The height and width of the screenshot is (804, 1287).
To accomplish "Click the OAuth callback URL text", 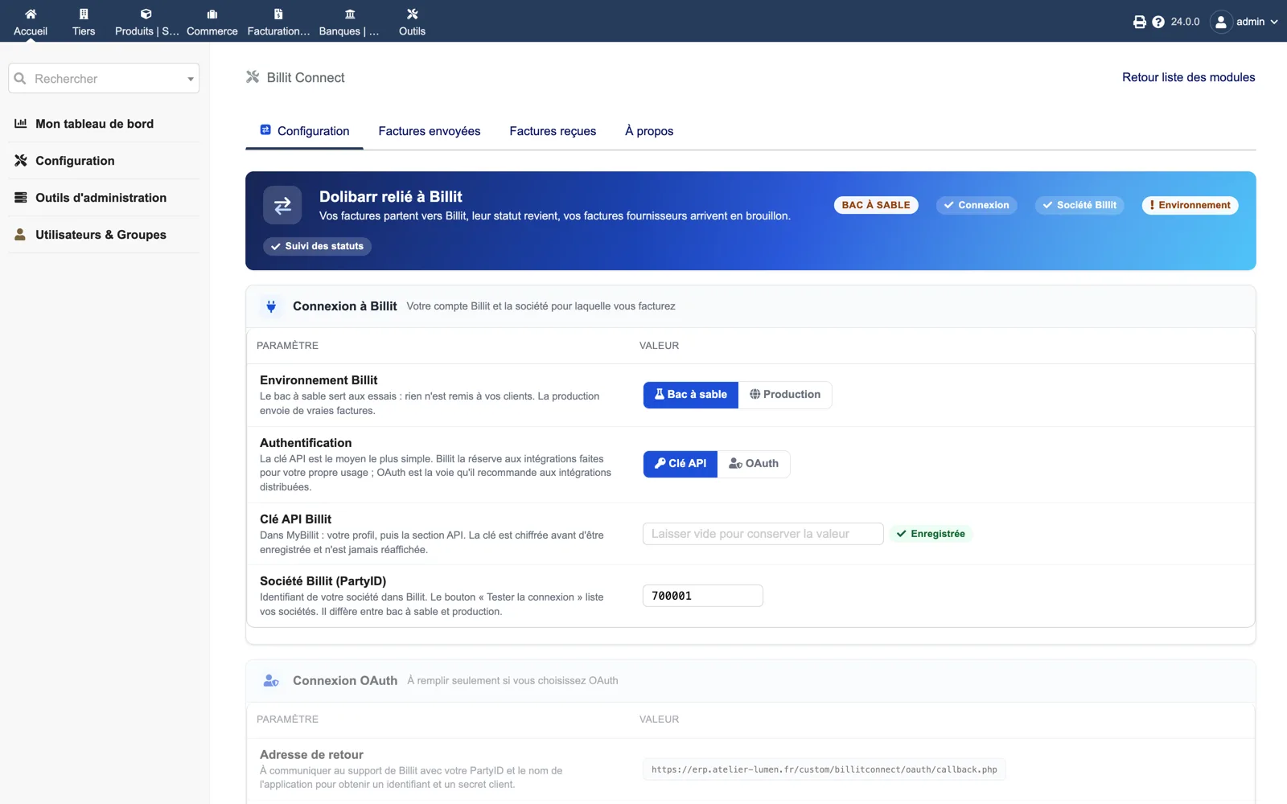I will click(x=824, y=769).
